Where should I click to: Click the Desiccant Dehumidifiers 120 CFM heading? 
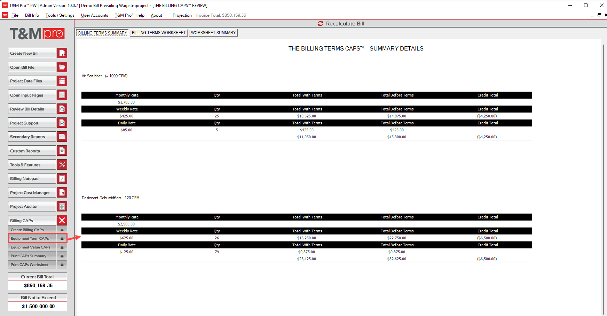point(110,198)
